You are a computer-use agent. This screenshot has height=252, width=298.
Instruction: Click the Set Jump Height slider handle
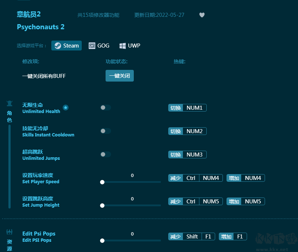pos(102,205)
